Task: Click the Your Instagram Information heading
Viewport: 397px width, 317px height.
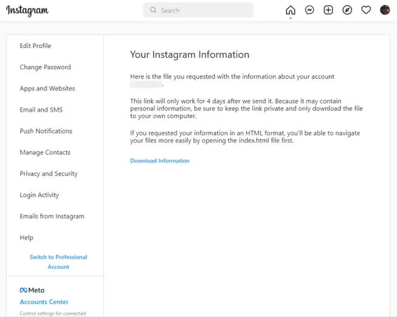Action: point(190,55)
